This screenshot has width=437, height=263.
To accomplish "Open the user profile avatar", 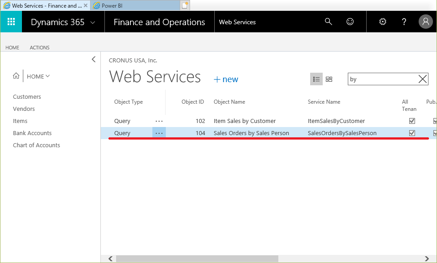I will tap(426, 22).
